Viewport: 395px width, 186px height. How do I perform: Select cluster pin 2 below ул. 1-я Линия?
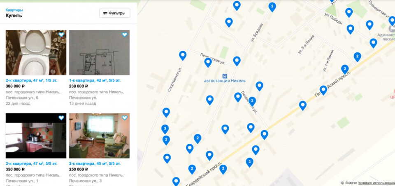[x=345, y=69]
